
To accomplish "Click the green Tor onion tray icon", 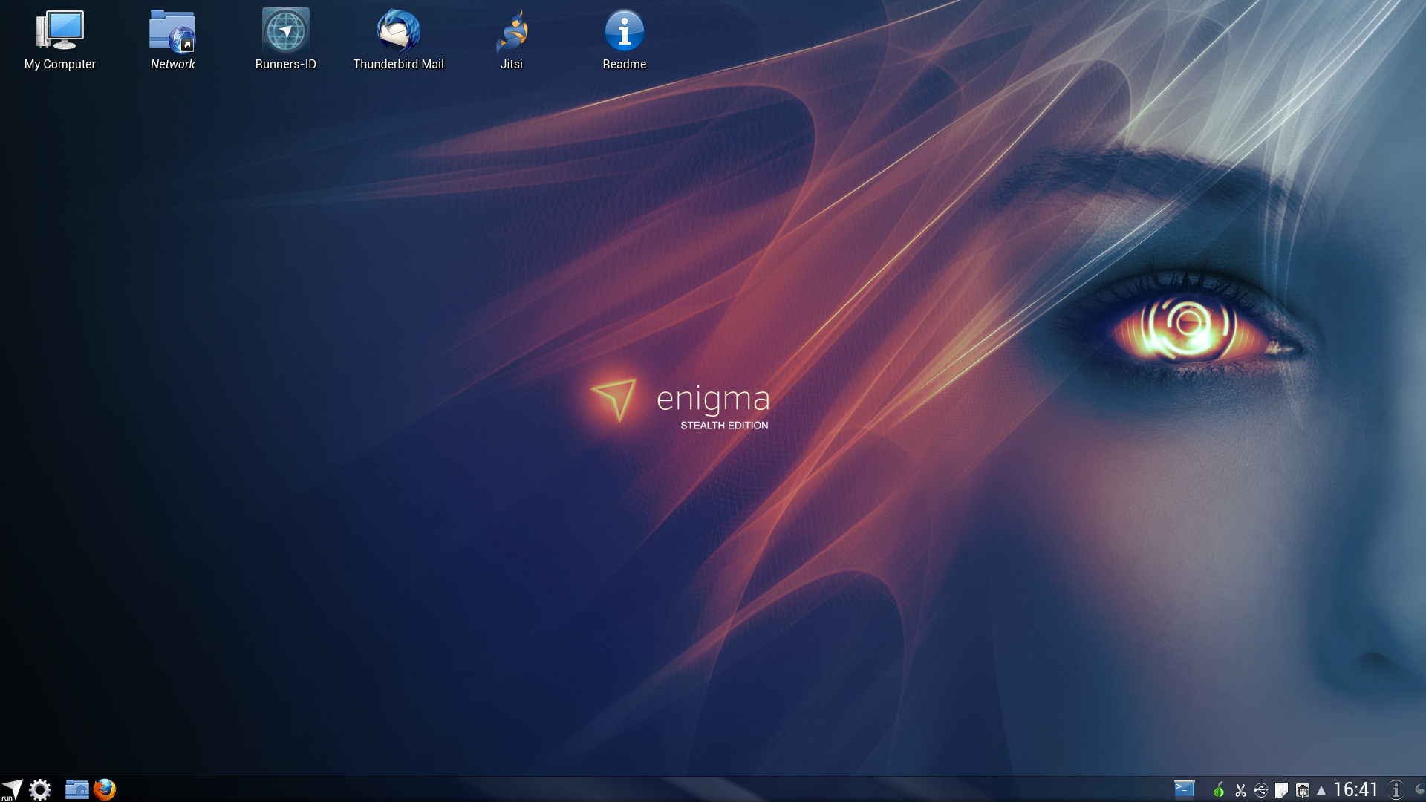I will (1219, 790).
